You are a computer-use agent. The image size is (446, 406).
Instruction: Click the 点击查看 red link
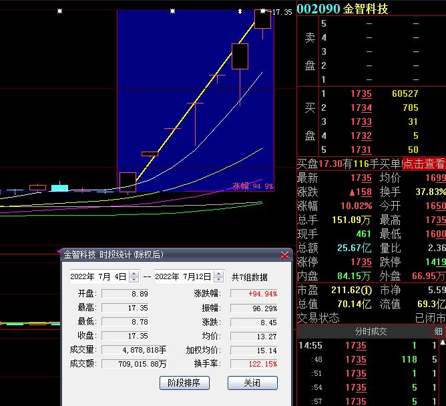[423, 164]
